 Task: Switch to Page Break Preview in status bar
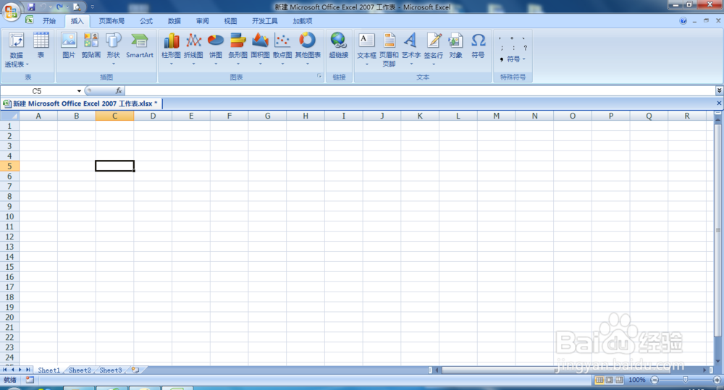coord(619,380)
